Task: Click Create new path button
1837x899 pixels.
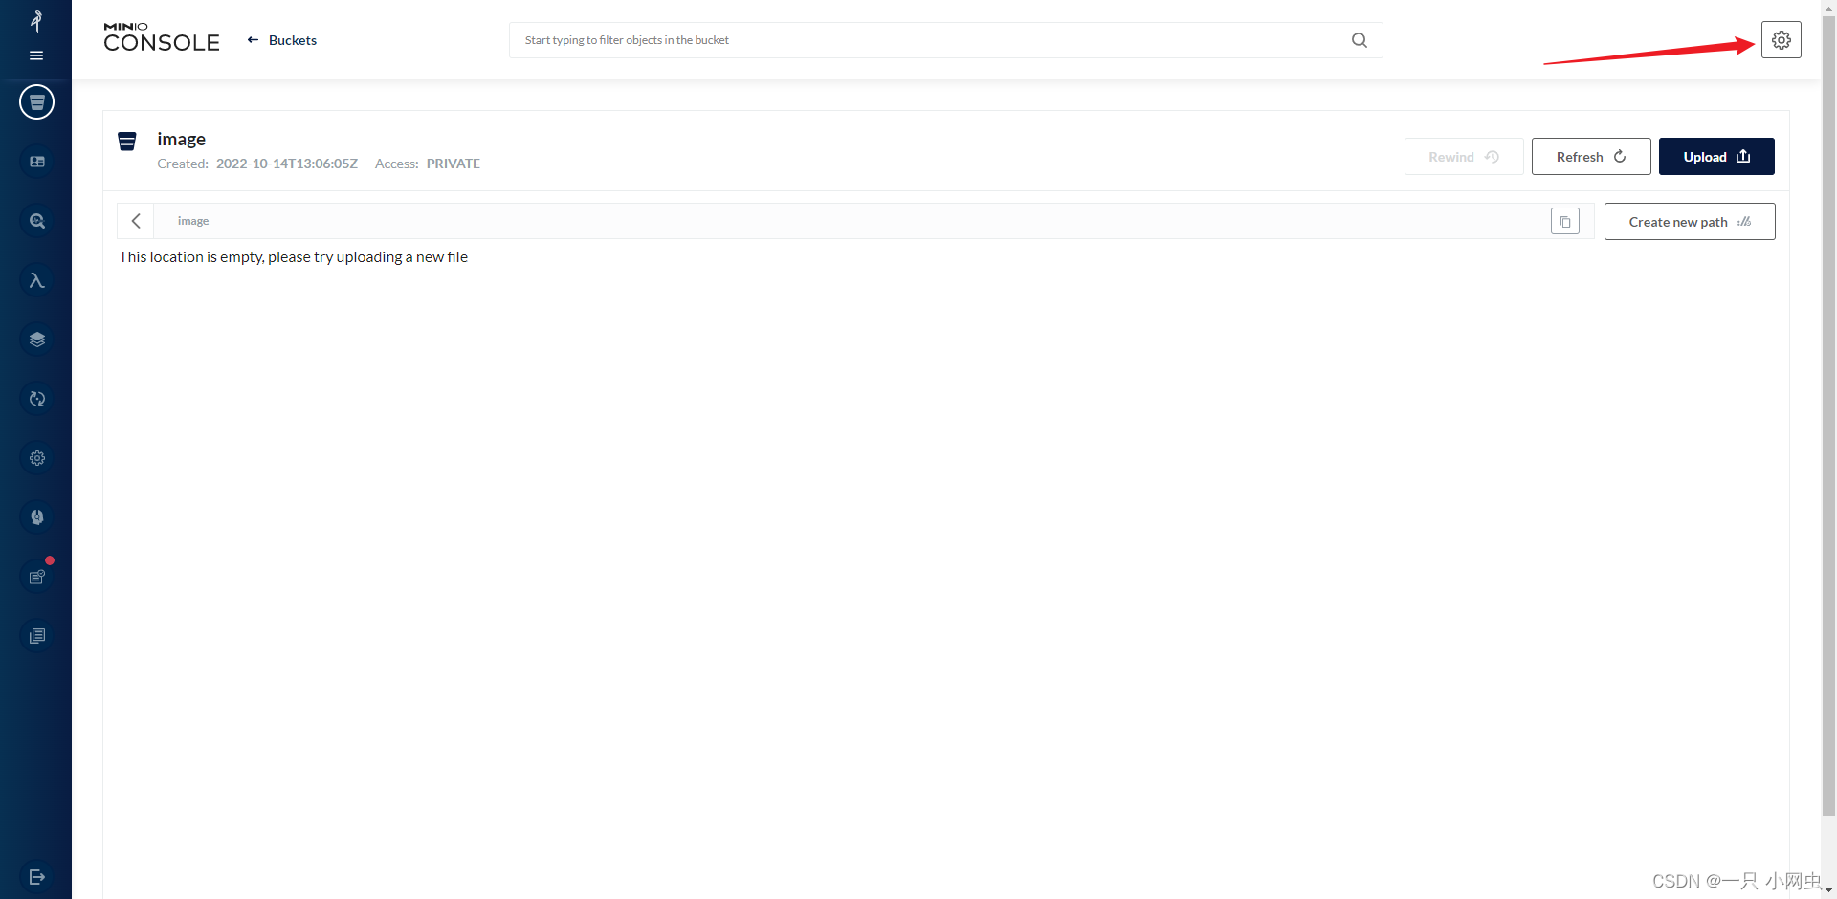Action: [1689, 222]
